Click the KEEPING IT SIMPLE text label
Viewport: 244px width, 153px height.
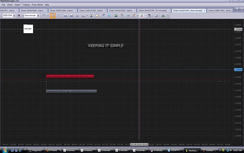106,46
